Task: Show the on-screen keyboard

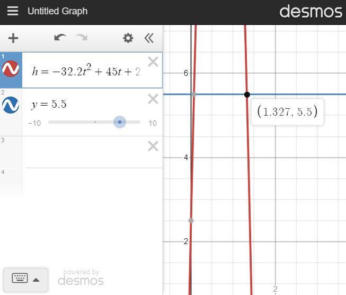Action: tap(25, 280)
